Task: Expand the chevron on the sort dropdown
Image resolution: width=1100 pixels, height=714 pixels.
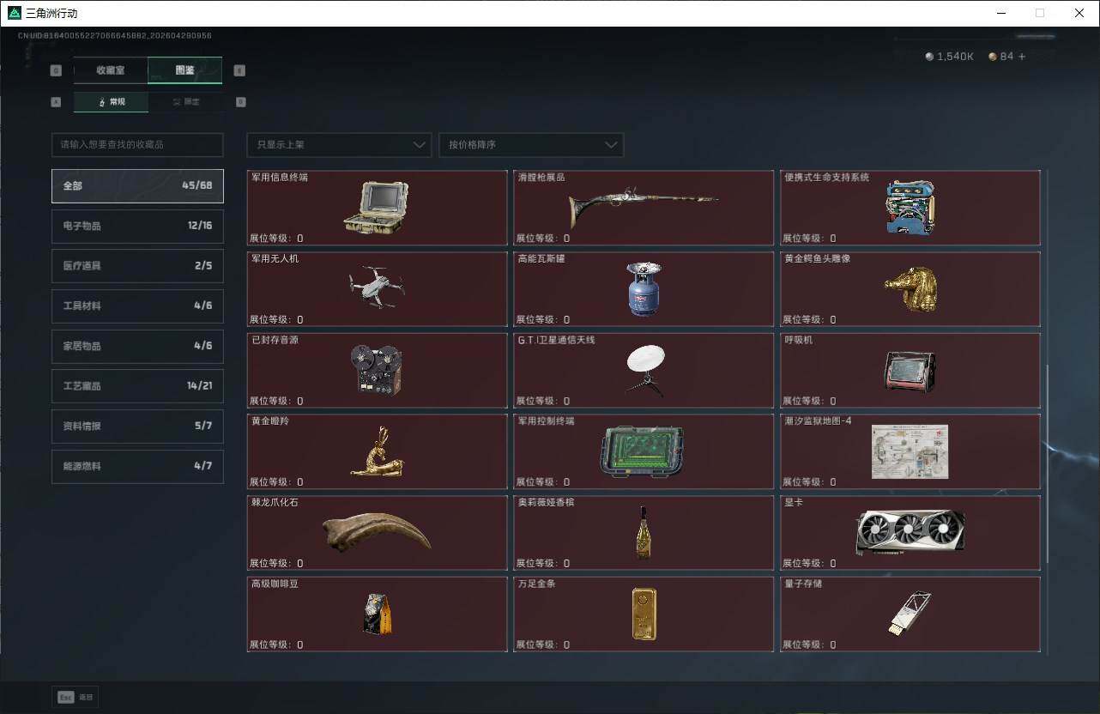Action: click(x=610, y=145)
